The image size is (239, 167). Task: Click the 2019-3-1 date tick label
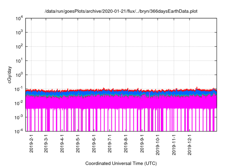pyautogui.click(x=46, y=144)
